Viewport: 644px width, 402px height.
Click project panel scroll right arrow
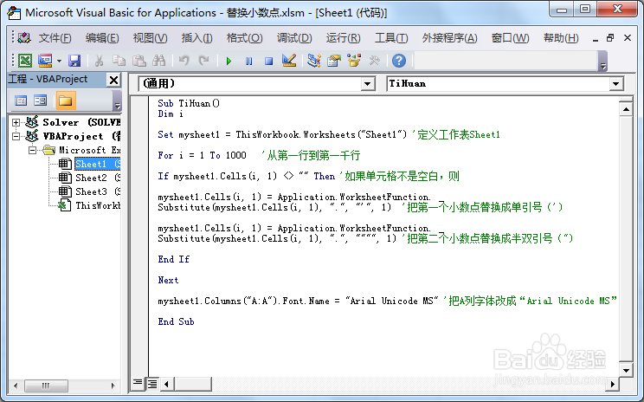pyautogui.click(x=113, y=386)
